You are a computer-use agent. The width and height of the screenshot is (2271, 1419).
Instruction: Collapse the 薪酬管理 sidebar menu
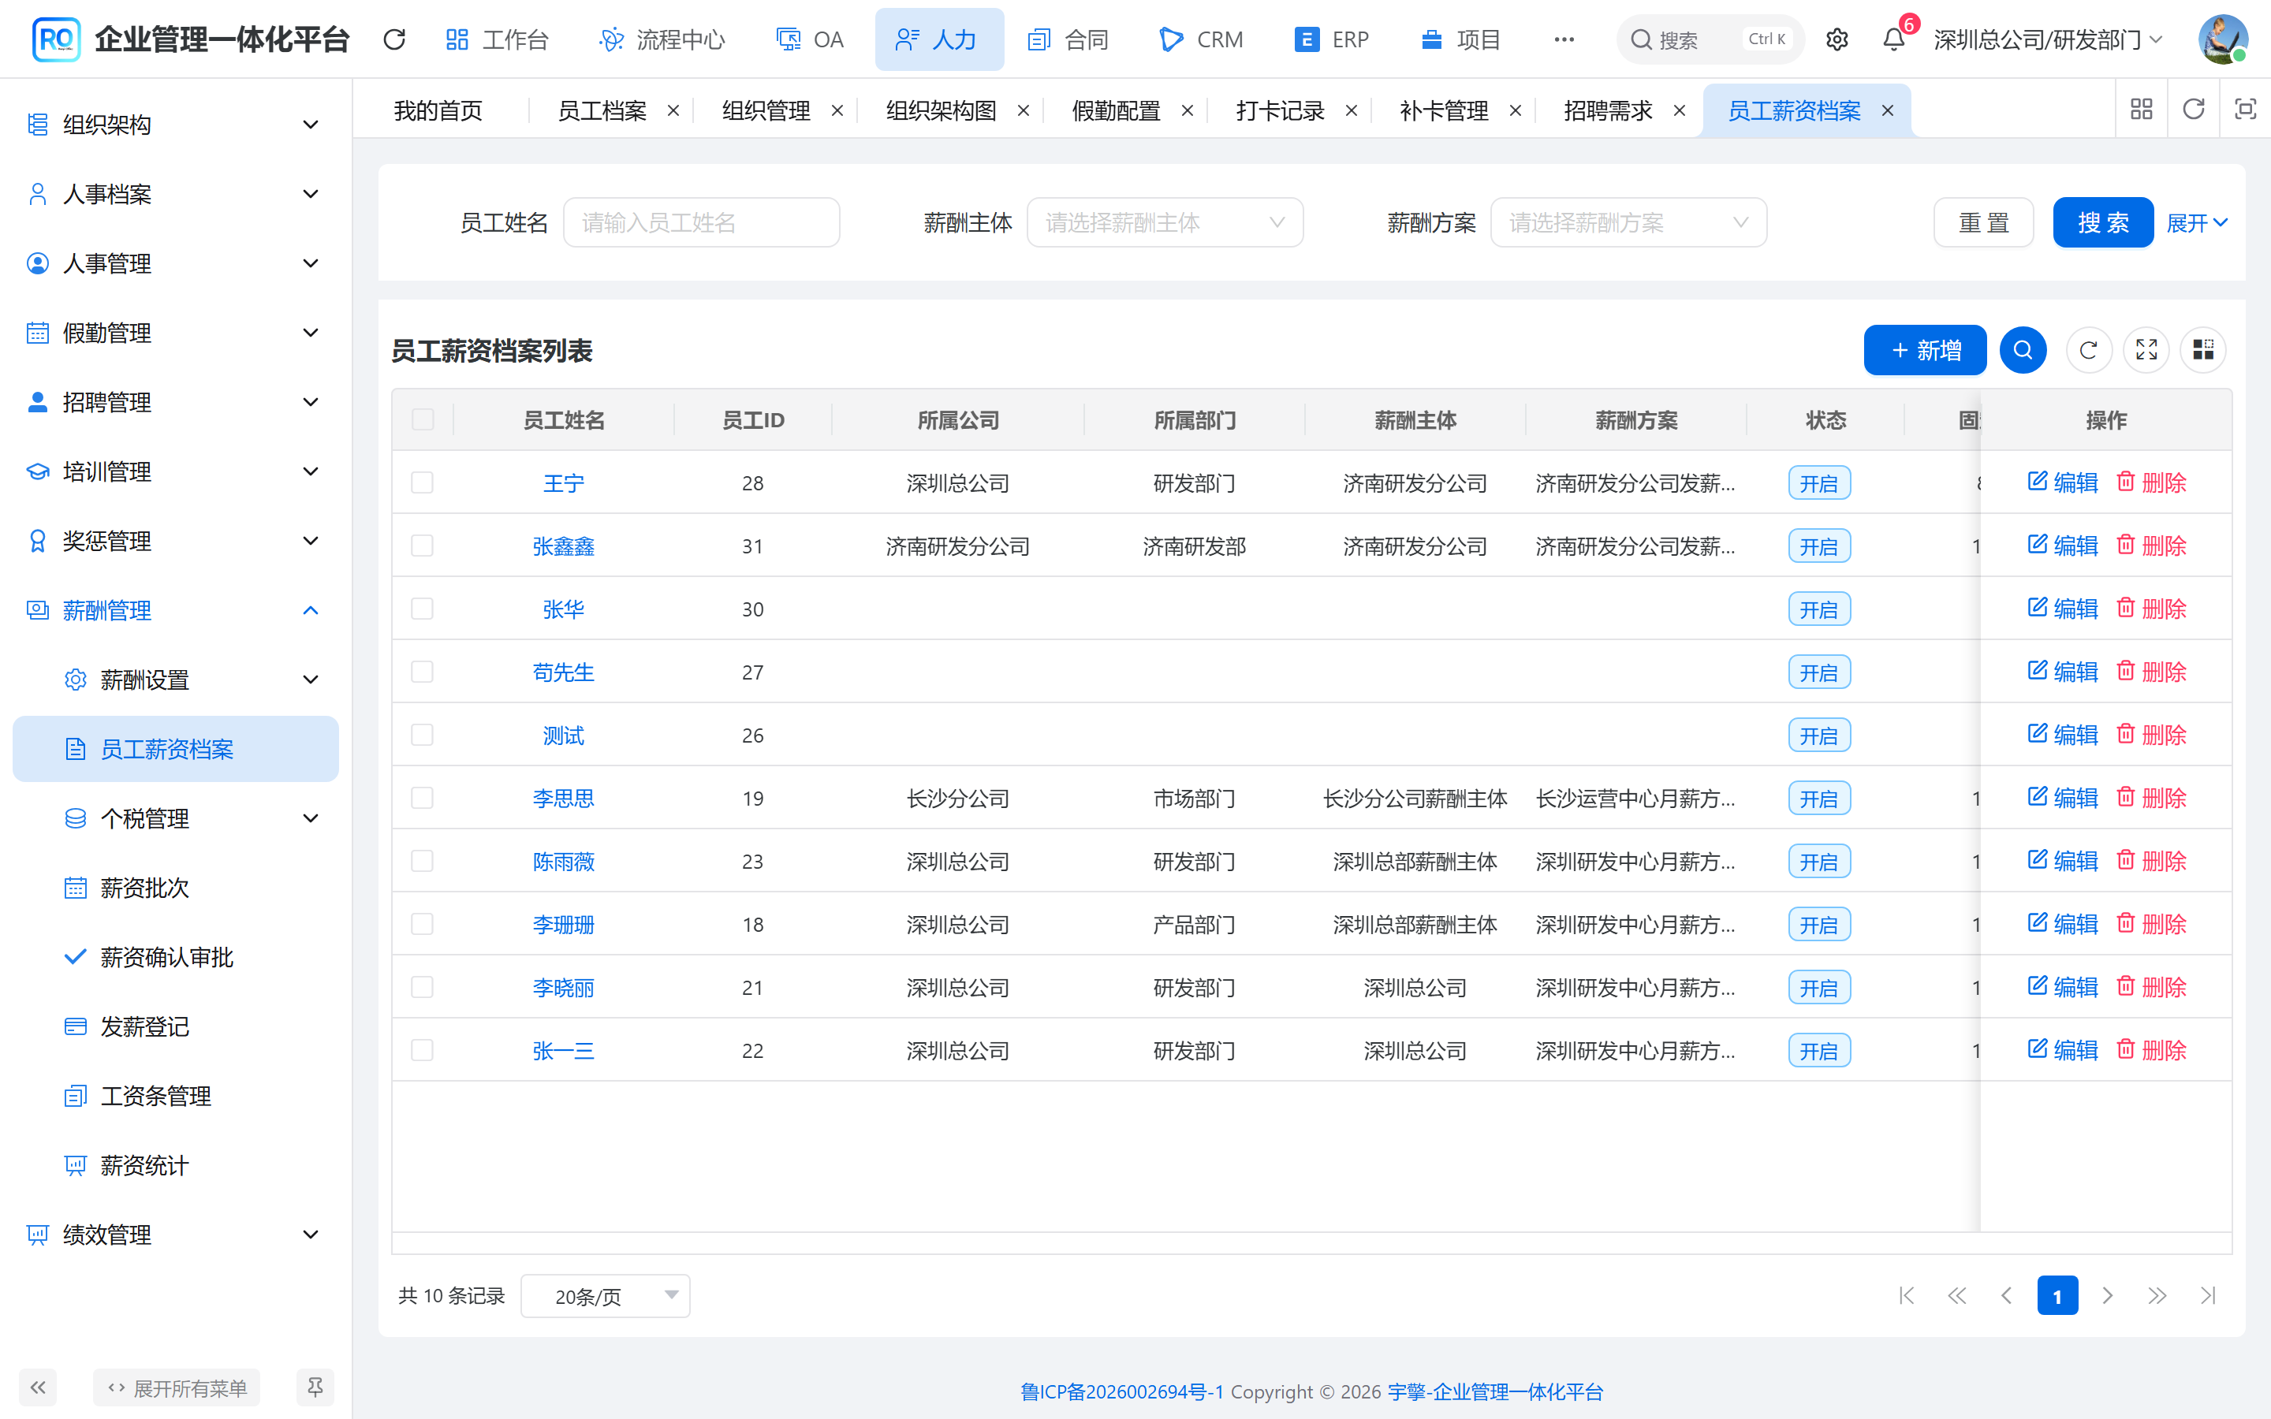pyautogui.click(x=176, y=610)
